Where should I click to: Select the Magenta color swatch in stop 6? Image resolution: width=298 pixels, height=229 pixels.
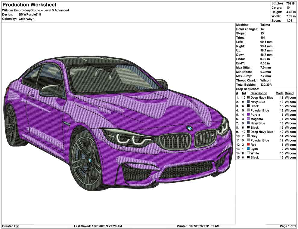(x=248, y=119)
